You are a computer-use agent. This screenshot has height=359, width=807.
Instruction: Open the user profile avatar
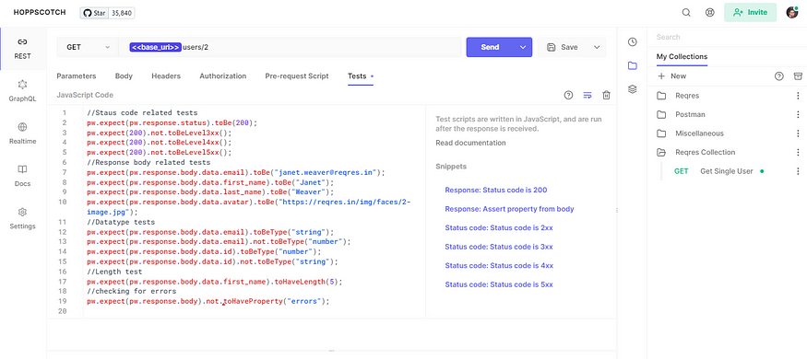(792, 12)
